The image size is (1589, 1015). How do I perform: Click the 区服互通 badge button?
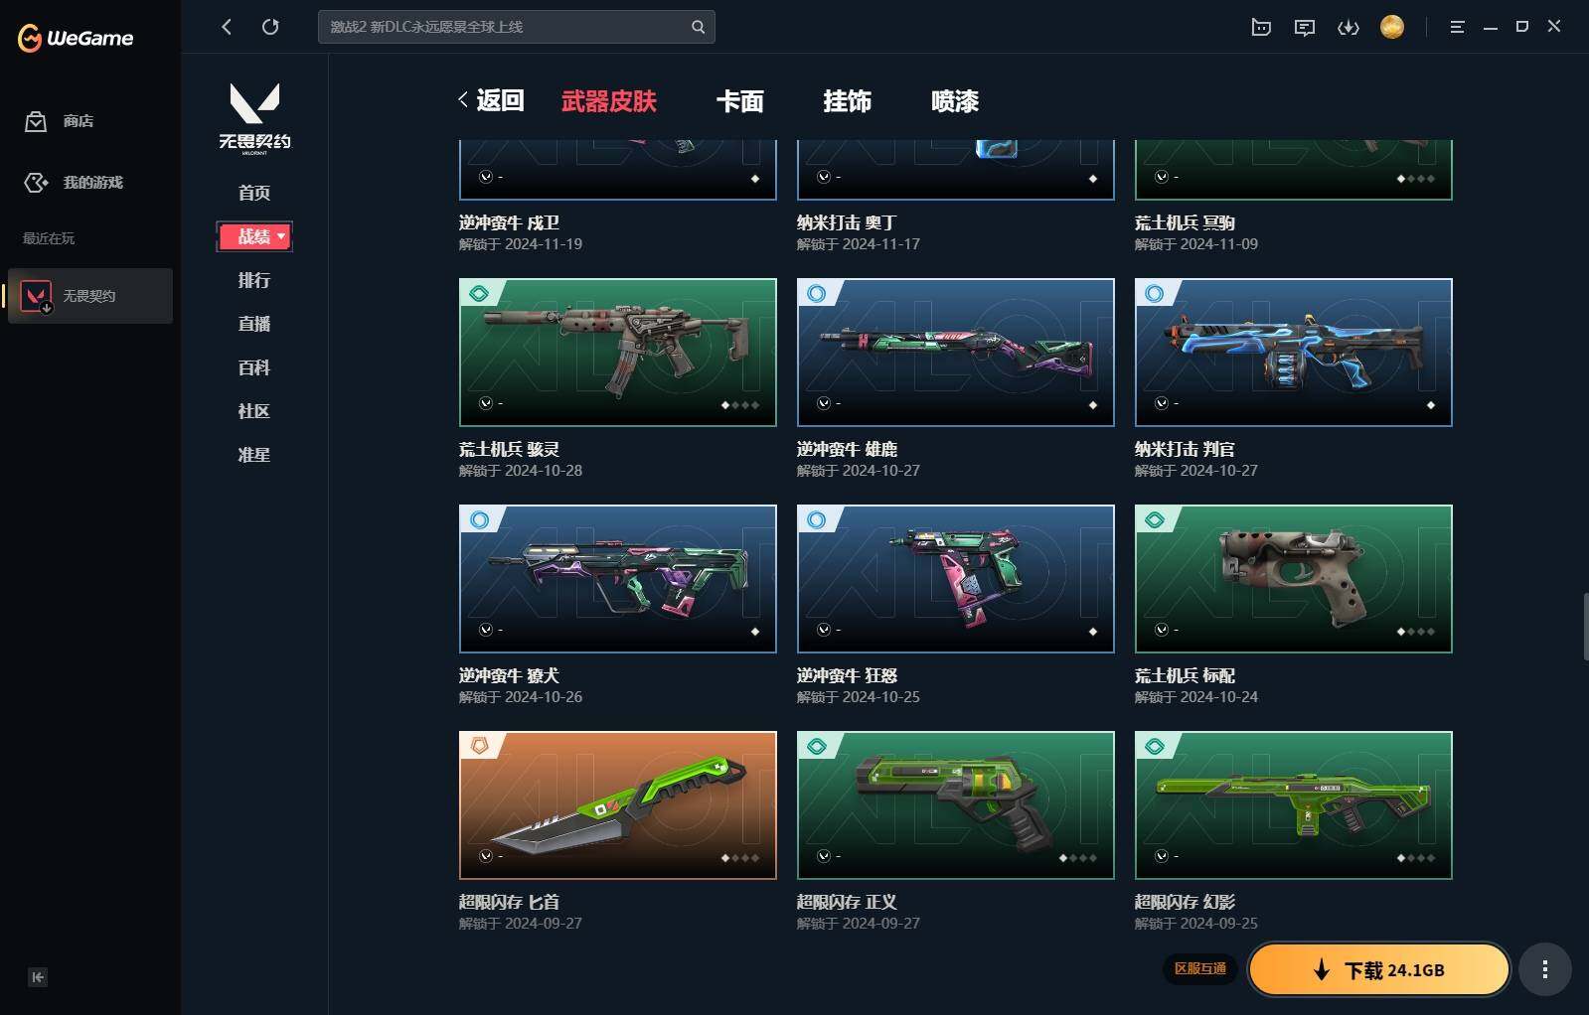click(1200, 968)
